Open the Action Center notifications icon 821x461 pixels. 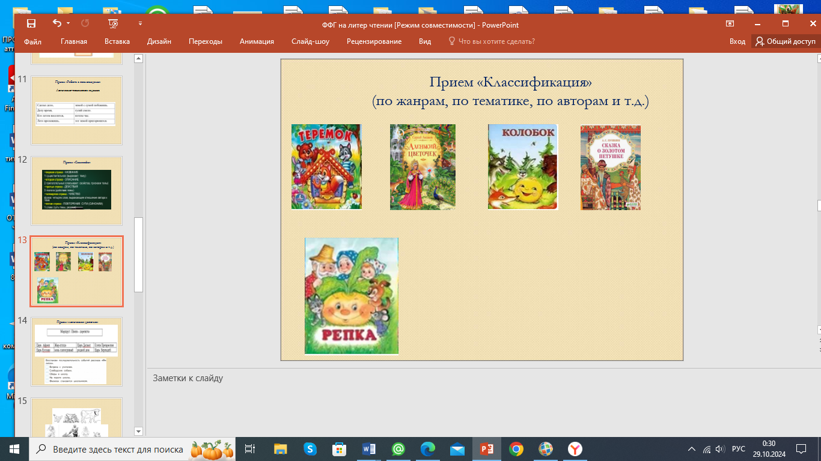coord(801,449)
